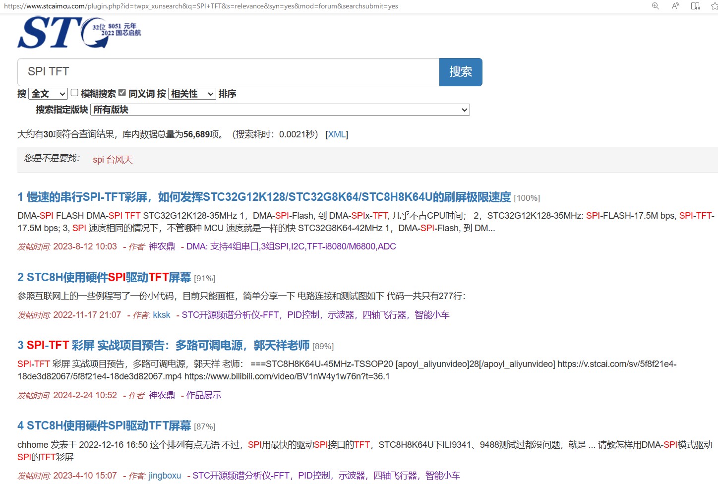Image resolution: width=718 pixels, height=484 pixels.
Task: Activate the read aloud icon
Action: [675, 6]
